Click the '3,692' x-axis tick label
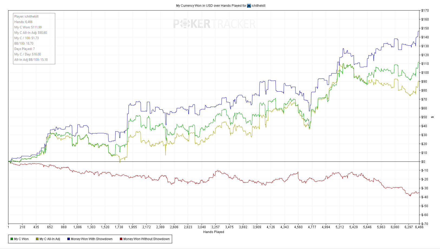This screenshot has height=249, width=440. pos(243,227)
